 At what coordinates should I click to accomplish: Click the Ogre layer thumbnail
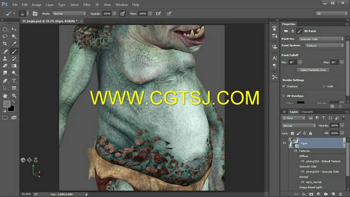294,143
